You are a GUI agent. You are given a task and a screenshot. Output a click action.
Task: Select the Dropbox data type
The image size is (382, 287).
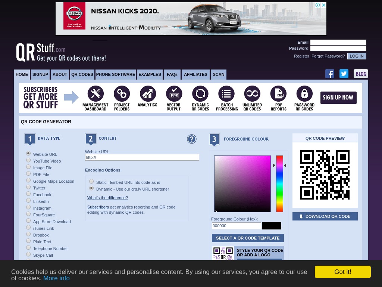point(28,234)
